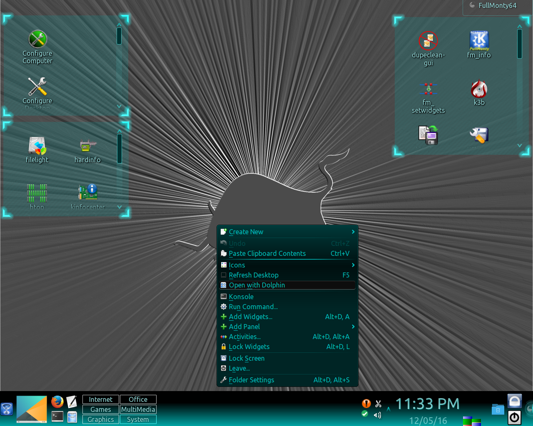533x426 pixels.
Task: Open the htop desktop icon
Action: pyautogui.click(x=37, y=196)
